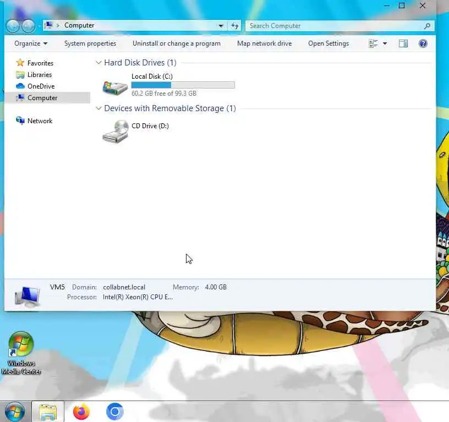Click the Local Disk usage bar
449x422 pixels.
click(x=183, y=85)
